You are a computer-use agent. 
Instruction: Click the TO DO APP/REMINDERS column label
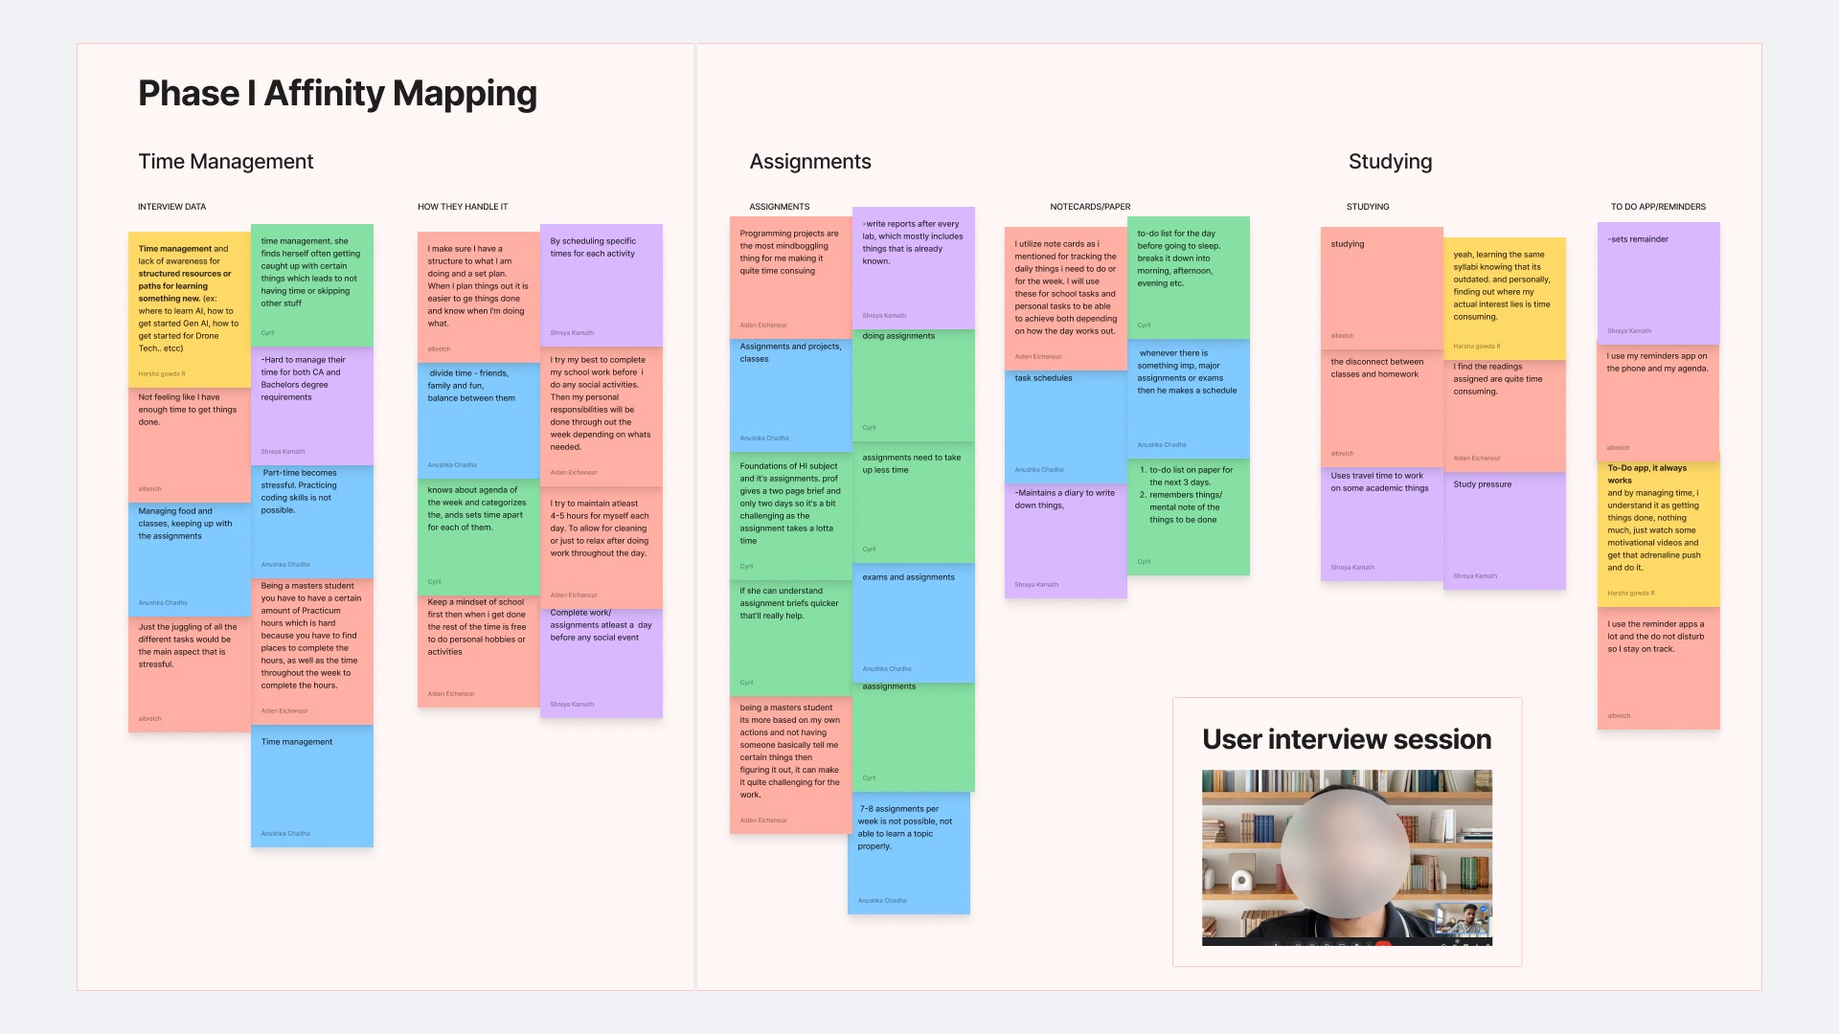click(1658, 207)
